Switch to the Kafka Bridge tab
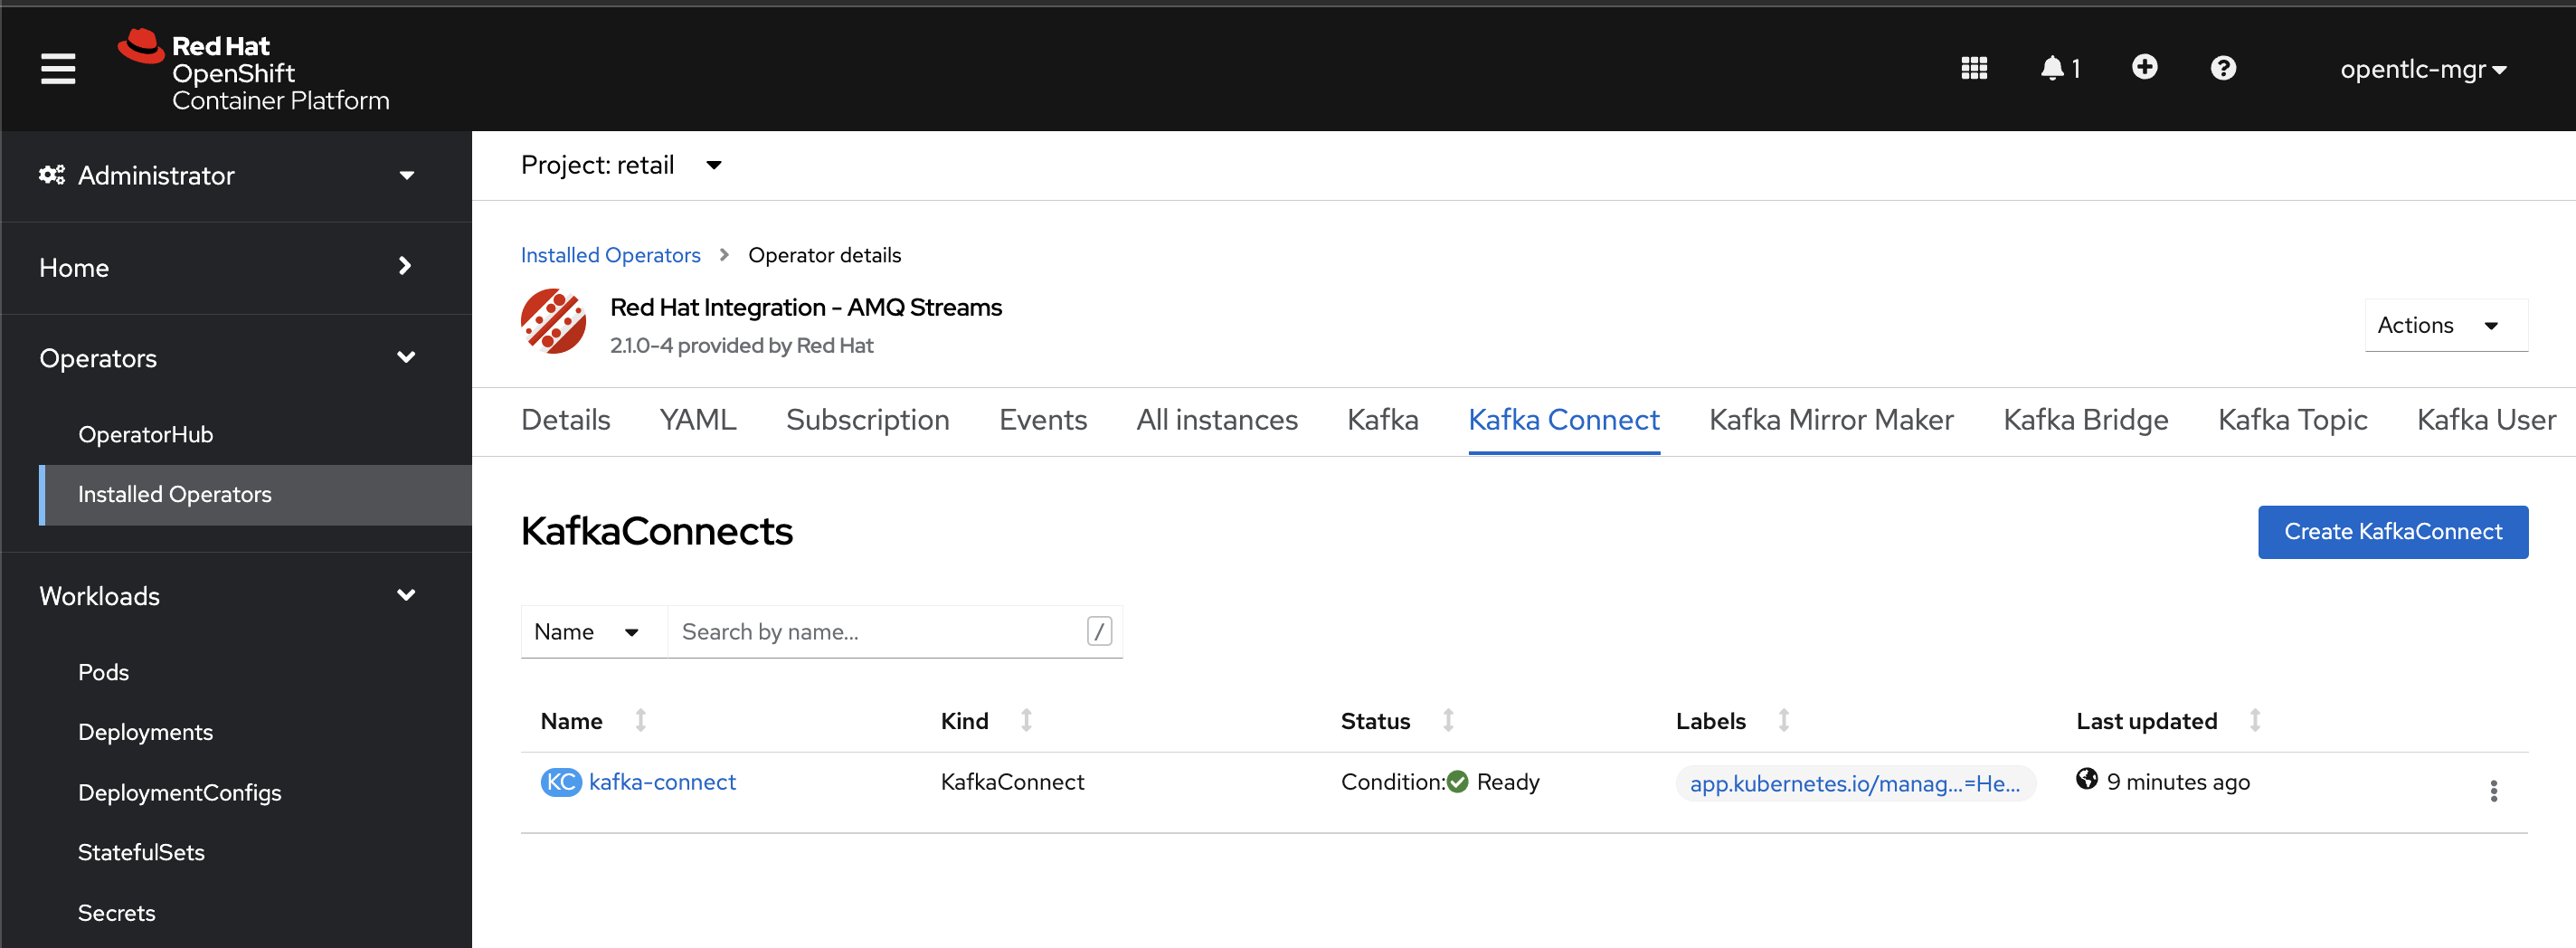This screenshot has width=2576, height=948. (2085, 420)
